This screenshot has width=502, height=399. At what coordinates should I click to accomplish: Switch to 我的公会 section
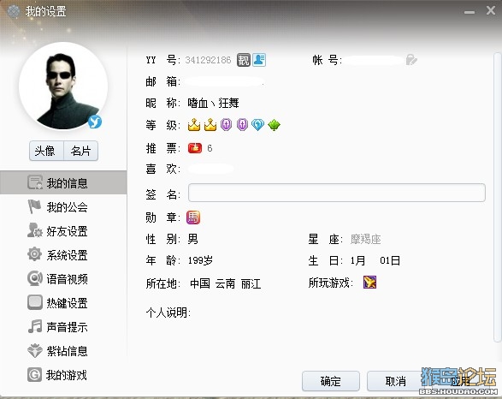63,206
